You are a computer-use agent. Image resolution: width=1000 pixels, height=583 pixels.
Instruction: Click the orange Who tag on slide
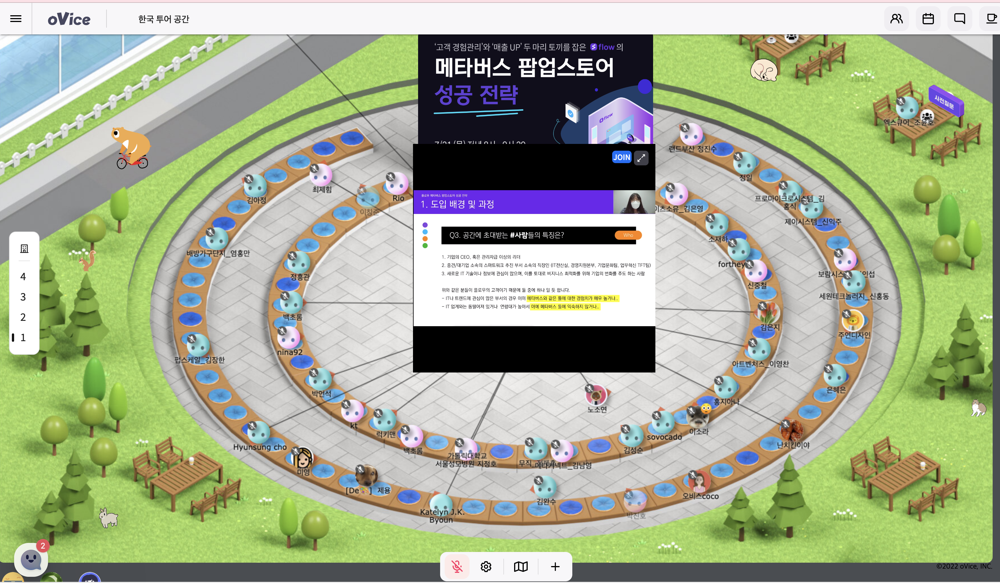[x=628, y=235]
